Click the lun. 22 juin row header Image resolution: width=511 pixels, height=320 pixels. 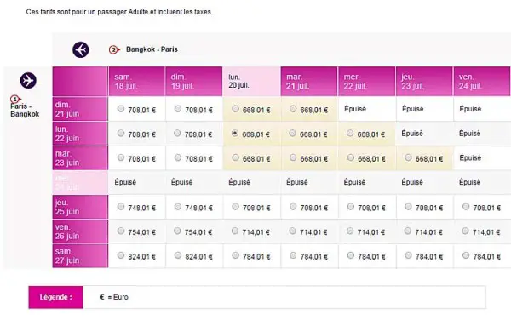click(x=80, y=134)
